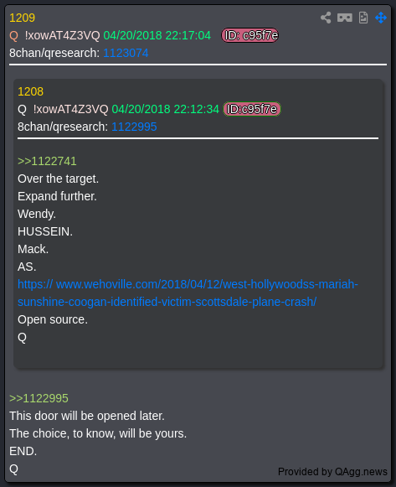396x487 pixels.
Task: Click the >>1122995 reply reference
Action: [x=39, y=398]
